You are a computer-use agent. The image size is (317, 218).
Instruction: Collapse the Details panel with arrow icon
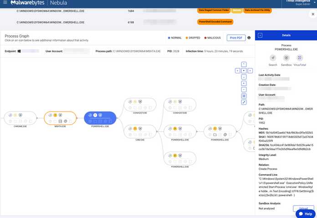click(260, 36)
